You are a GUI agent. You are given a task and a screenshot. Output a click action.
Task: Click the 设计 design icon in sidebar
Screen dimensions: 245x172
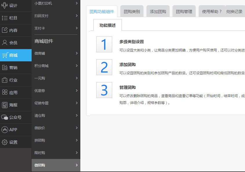[x=5, y=5]
